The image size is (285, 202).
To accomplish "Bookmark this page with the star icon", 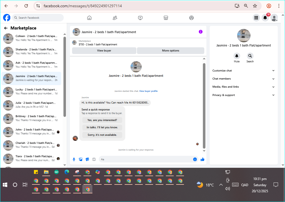I will click(255, 6).
